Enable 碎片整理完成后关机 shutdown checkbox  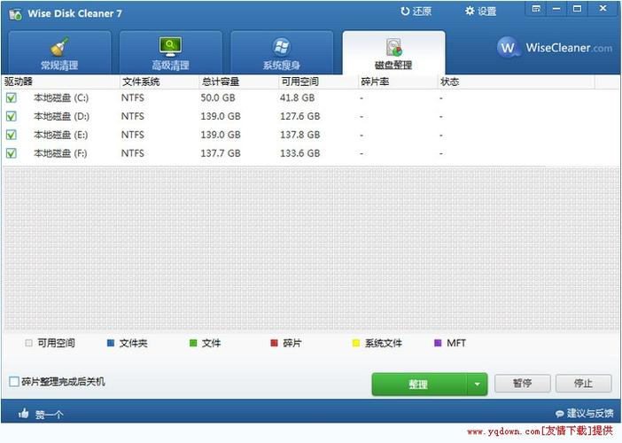[x=14, y=382]
